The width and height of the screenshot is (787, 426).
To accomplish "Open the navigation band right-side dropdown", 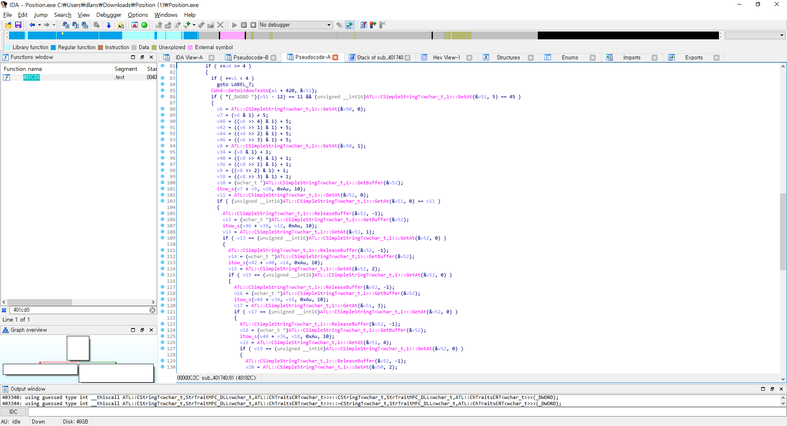I will (x=755, y=36).
